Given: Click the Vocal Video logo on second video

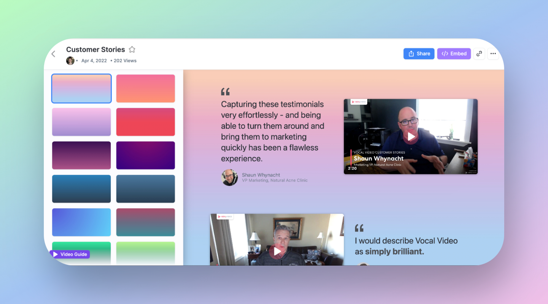Looking at the screenshot, I should pos(225,217).
